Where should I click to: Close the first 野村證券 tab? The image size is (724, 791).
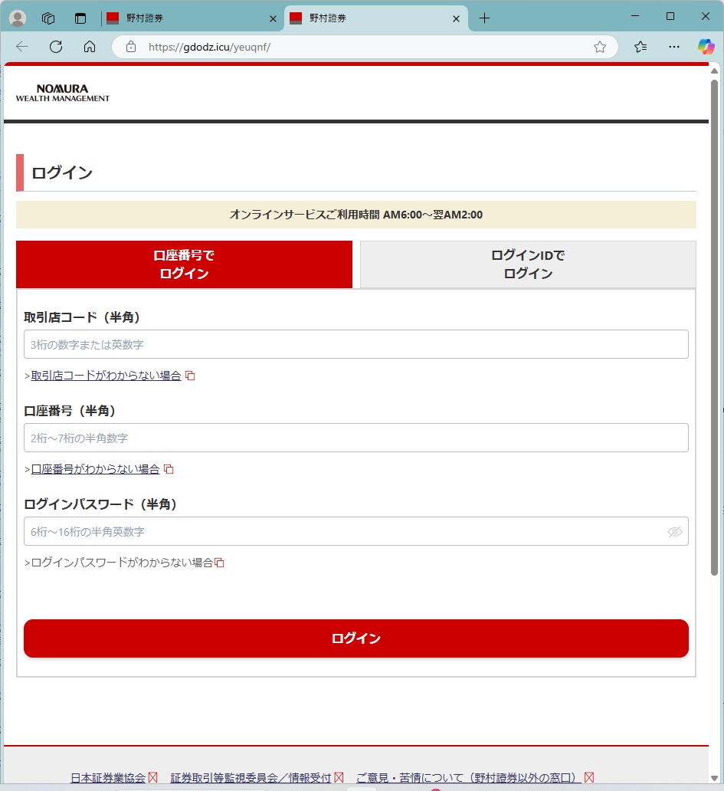(x=273, y=18)
